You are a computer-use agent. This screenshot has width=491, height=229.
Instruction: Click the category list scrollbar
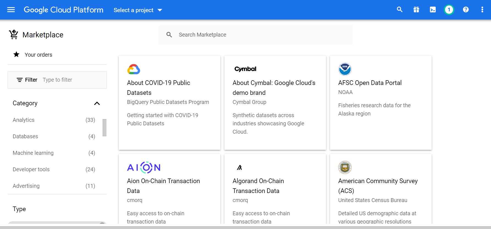[x=105, y=128]
